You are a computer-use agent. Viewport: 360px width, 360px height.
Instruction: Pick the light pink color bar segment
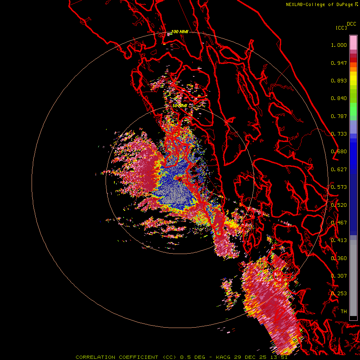(x=353, y=43)
